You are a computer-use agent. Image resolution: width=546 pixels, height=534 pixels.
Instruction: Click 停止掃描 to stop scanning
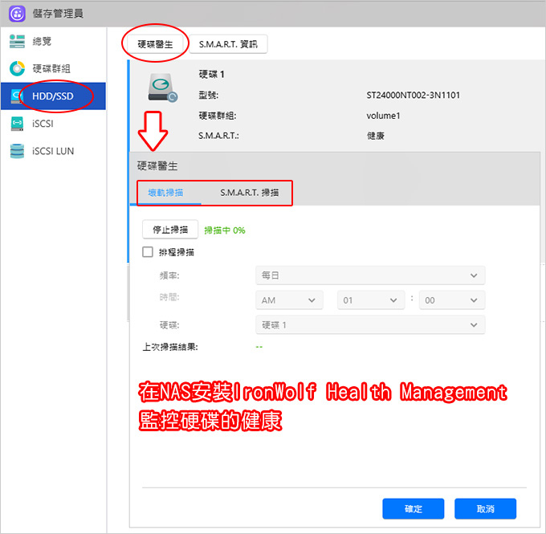(x=170, y=230)
